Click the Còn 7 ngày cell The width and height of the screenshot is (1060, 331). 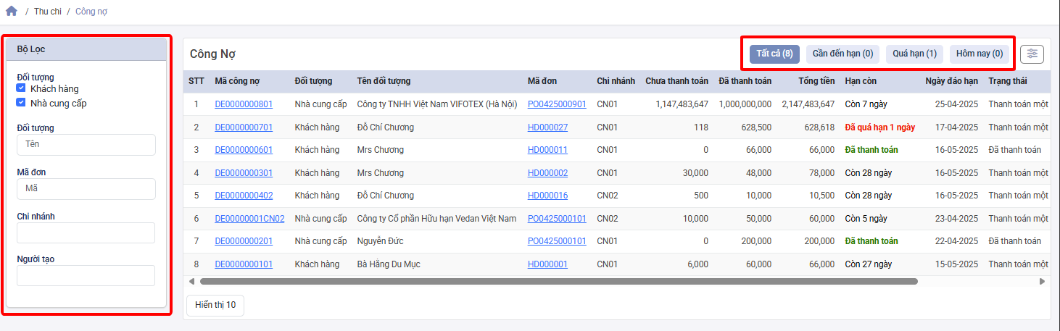click(866, 104)
